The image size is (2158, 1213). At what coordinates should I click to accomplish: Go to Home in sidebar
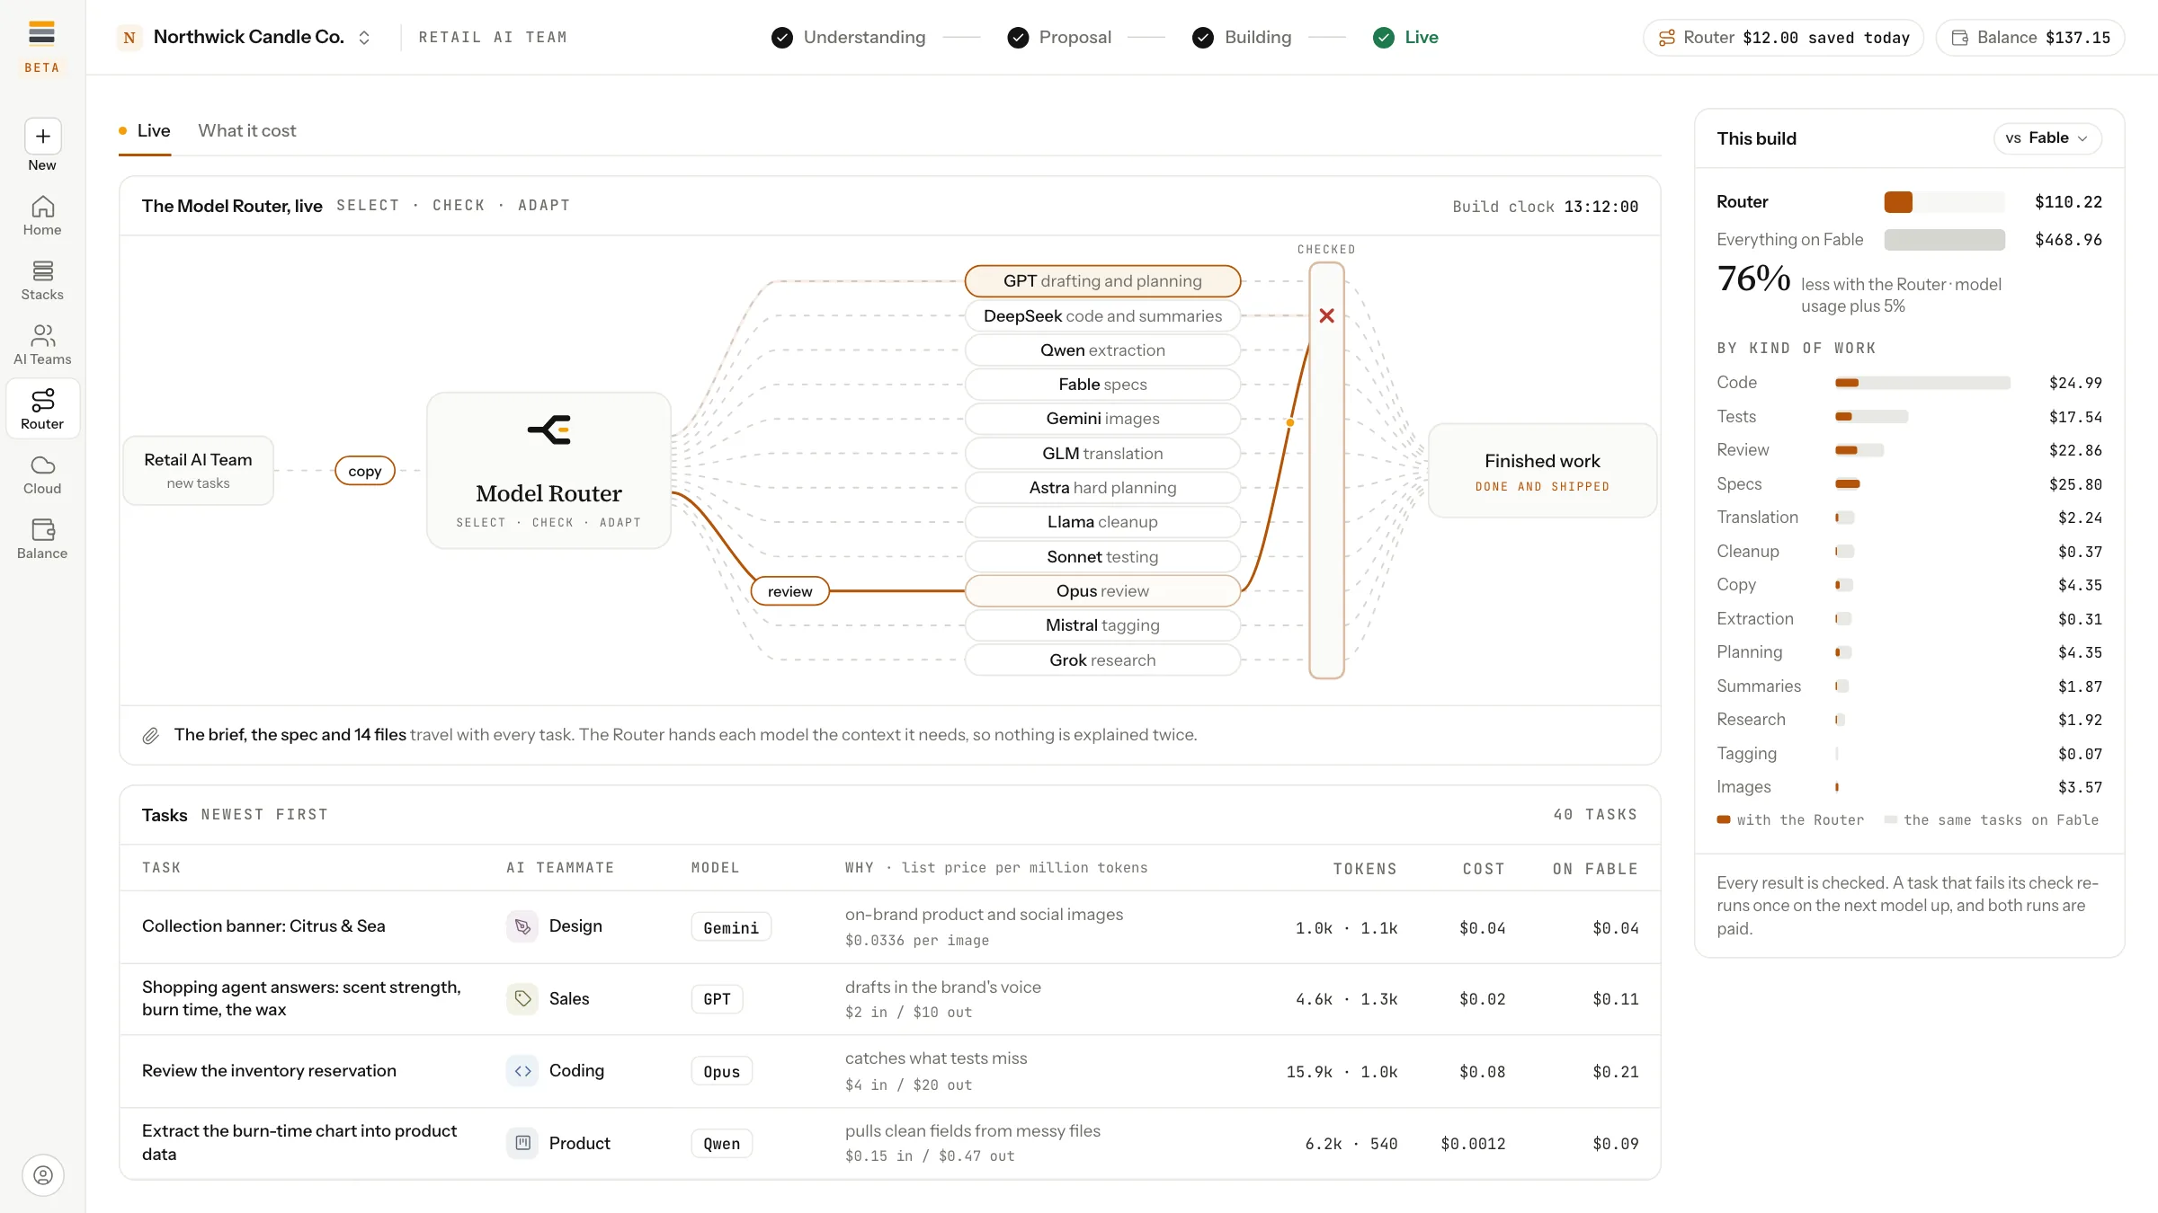pos(42,217)
